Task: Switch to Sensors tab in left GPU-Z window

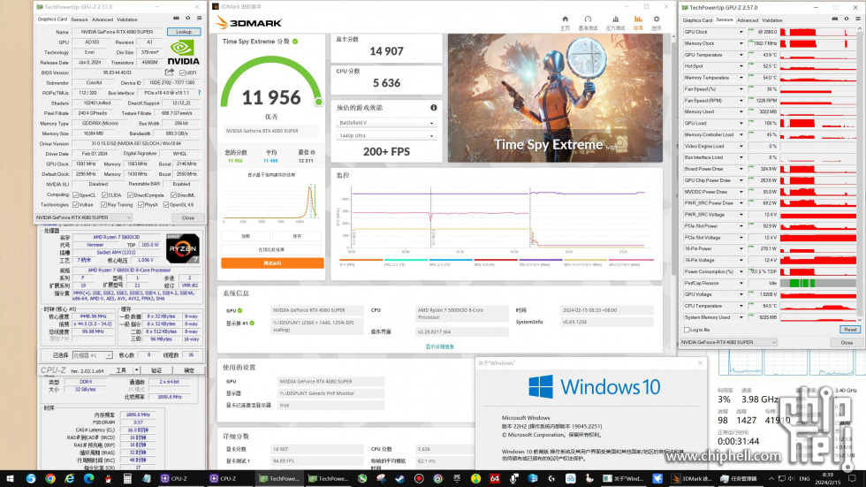Action: 79,19
